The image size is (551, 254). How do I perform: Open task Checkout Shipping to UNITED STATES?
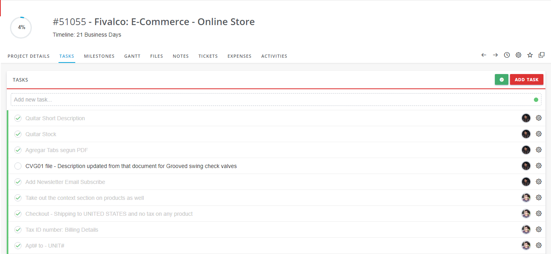(109, 214)
